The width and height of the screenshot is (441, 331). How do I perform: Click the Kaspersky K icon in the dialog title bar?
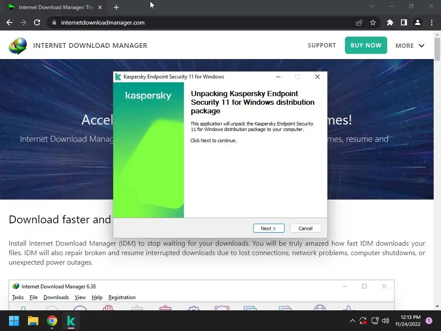(x=118, y=77)
